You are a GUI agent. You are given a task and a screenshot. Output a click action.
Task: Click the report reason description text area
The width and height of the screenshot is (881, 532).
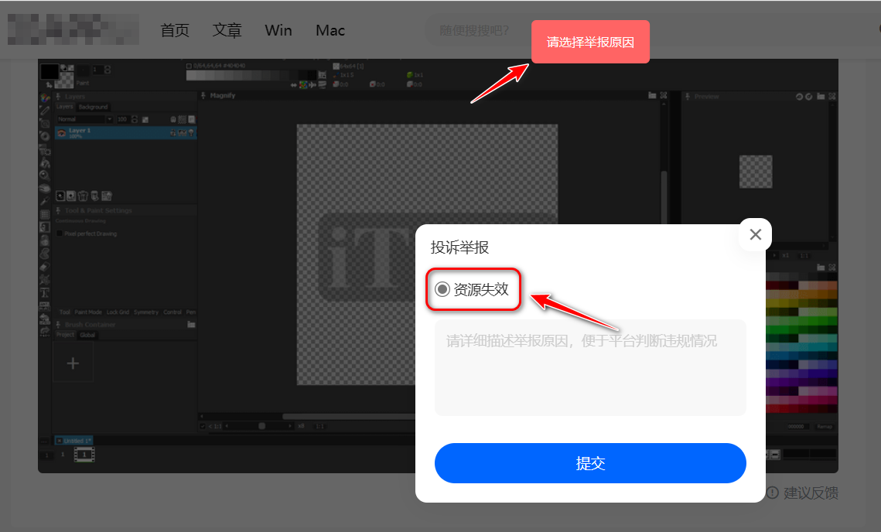click(590, 367)
